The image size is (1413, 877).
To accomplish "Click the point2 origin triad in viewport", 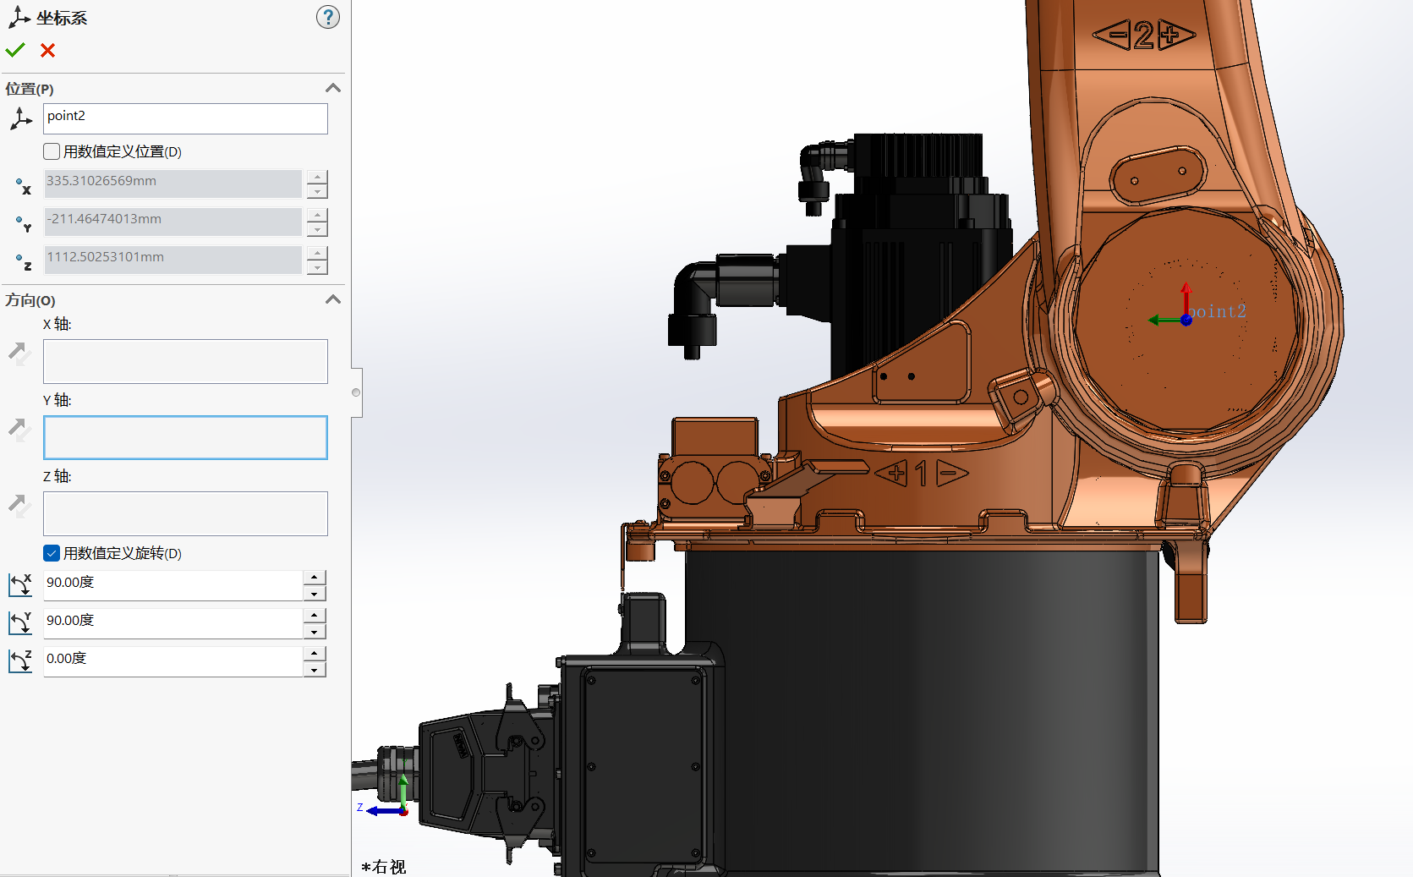I will coord(1186,319).
